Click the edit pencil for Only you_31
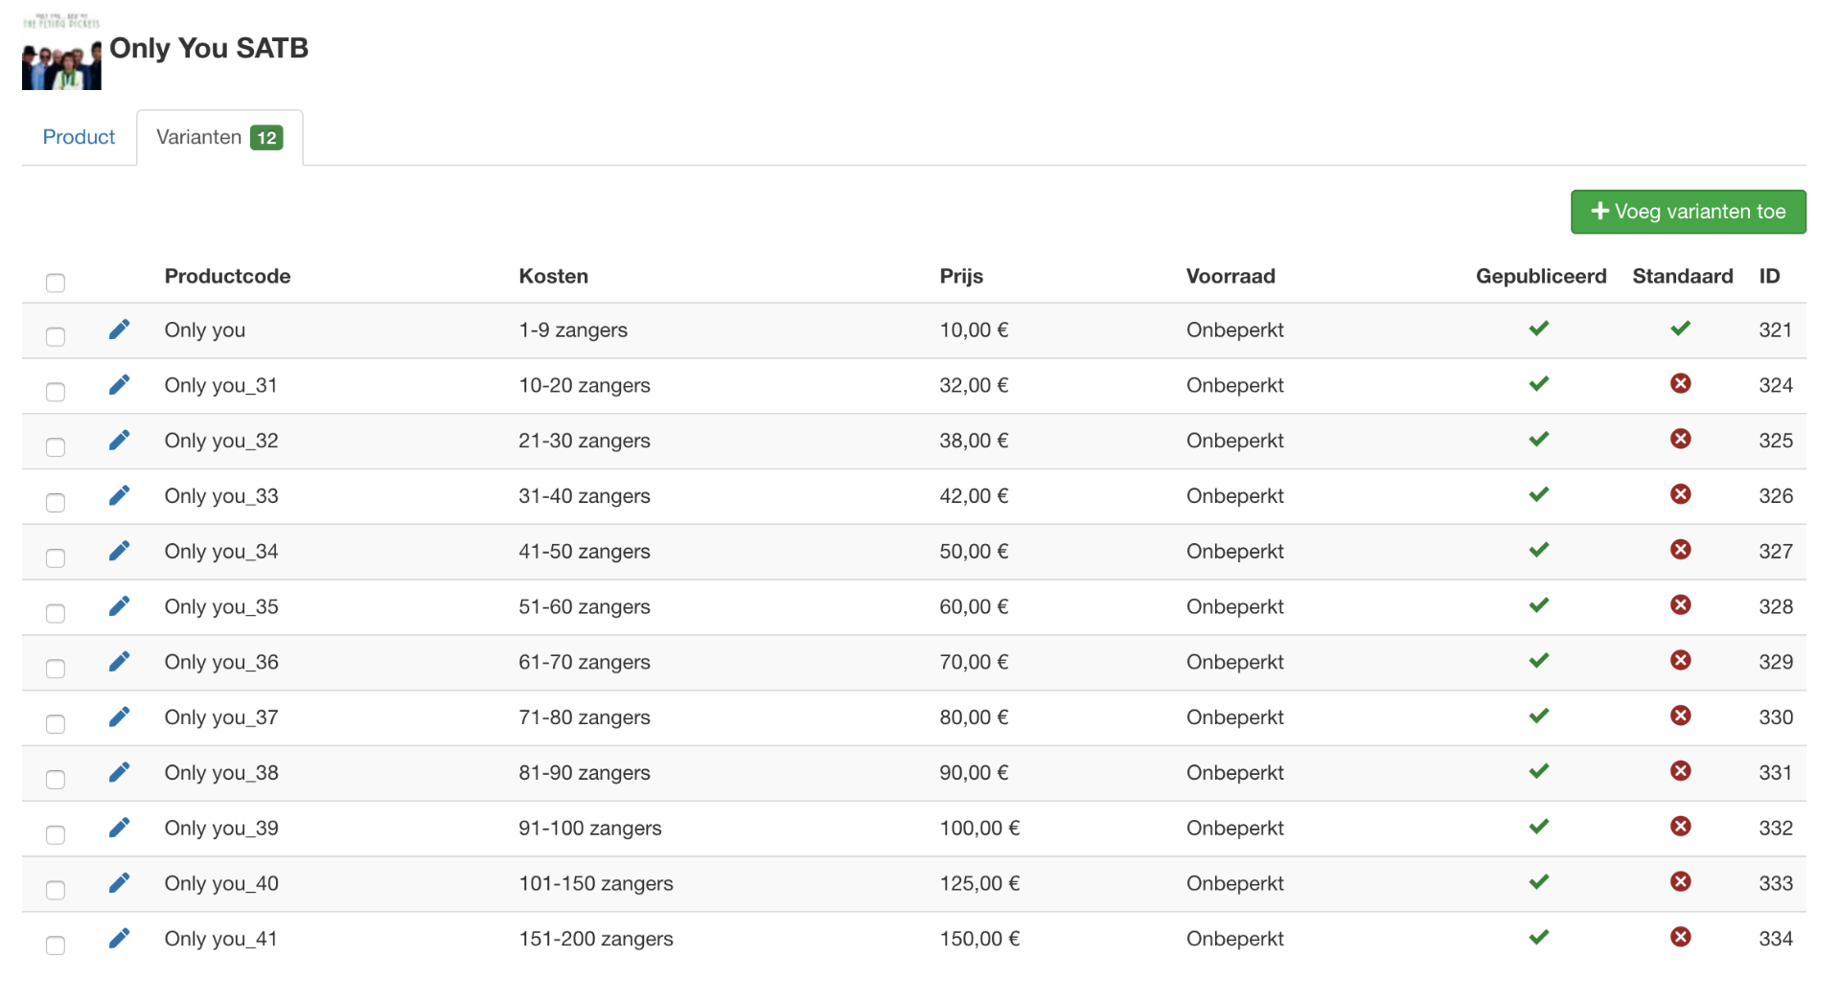Viewport: 1840px width, 1001px height. 119,385
